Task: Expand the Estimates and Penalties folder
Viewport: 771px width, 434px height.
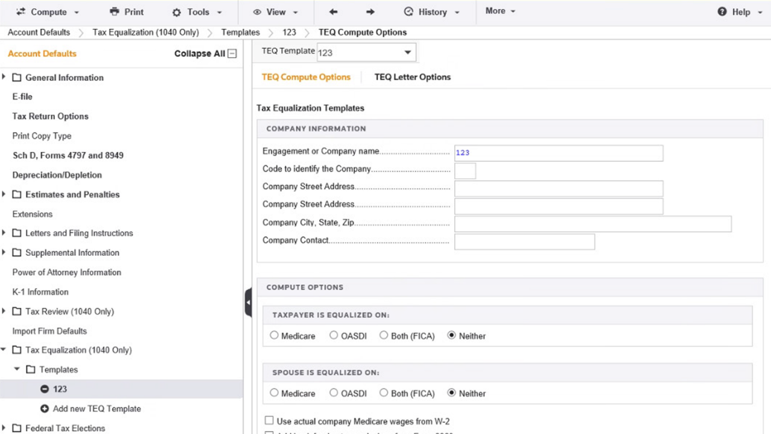Action: tap(4, 194)
